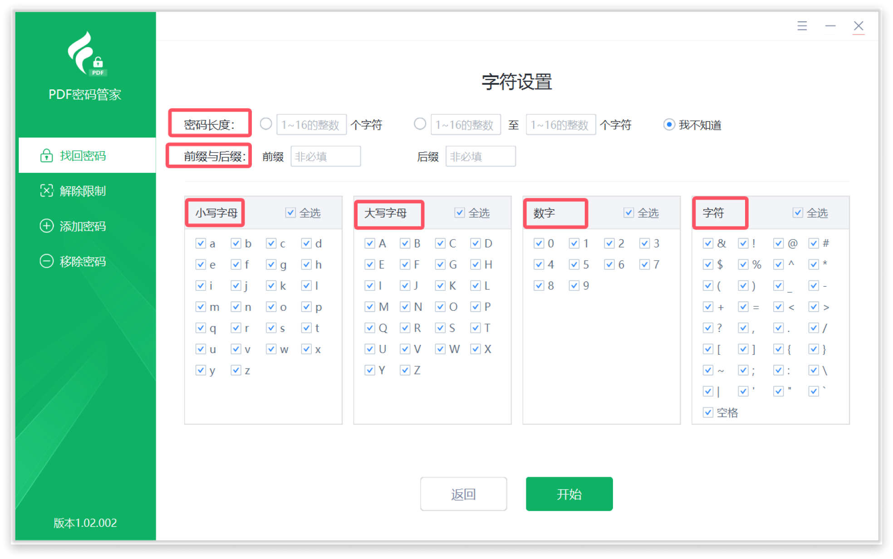Click the 后缀 input field
This screenshot has height=559, width=893.
pos(481,156)
